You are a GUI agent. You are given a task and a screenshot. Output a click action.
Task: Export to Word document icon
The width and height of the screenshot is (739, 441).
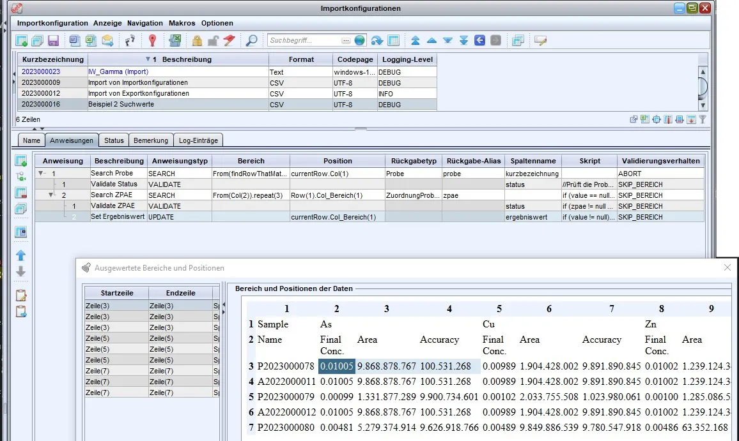click(x=74, y=40)
